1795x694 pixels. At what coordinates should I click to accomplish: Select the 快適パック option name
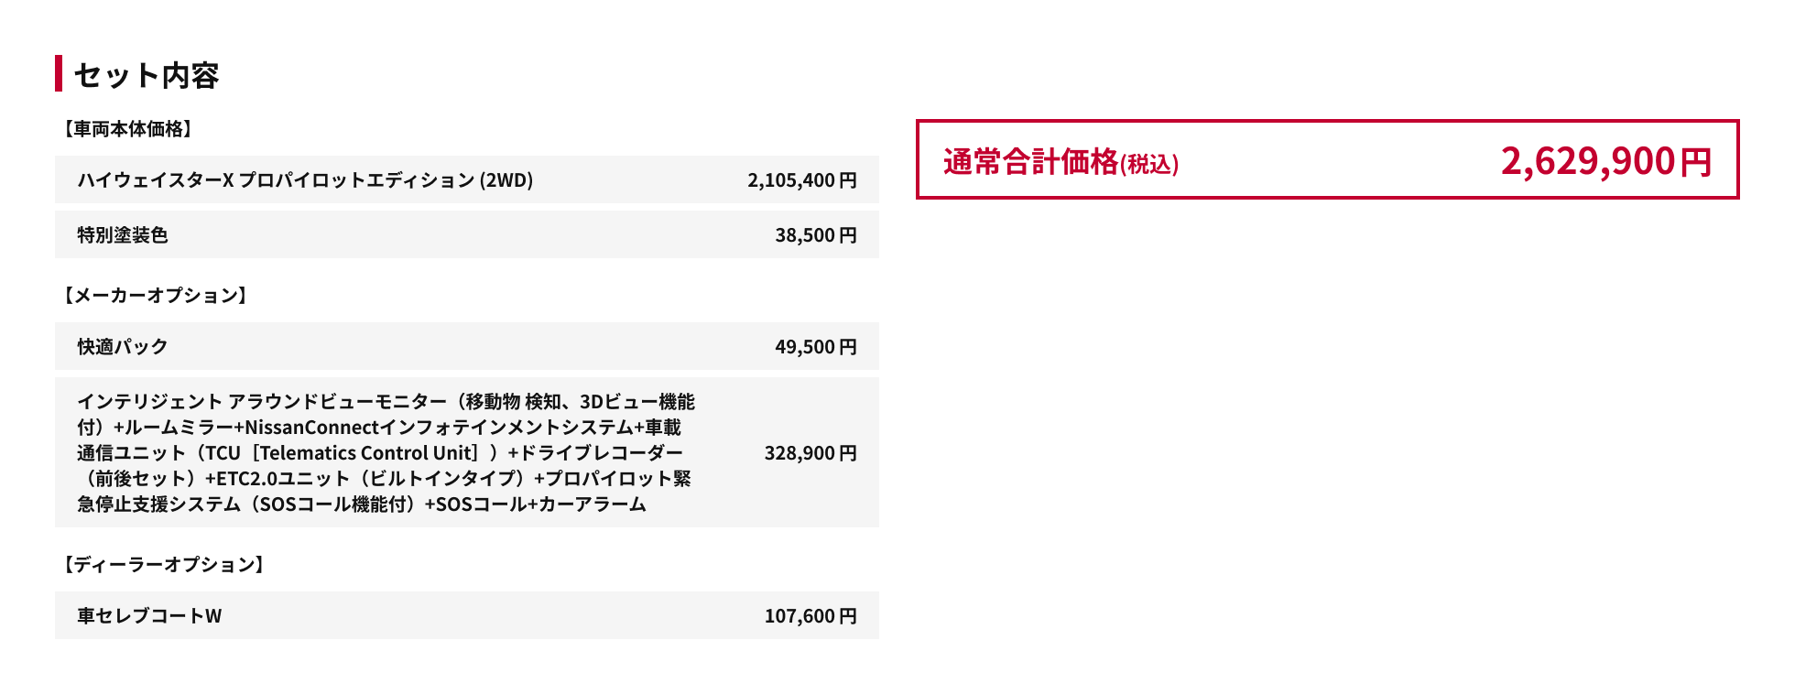(123, 347)
